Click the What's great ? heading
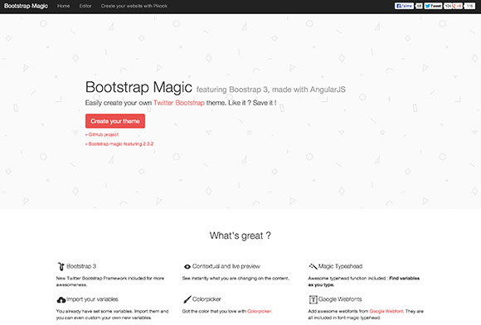Image resolution: width=481 pixels, height=325 pixels. [240, 235]
